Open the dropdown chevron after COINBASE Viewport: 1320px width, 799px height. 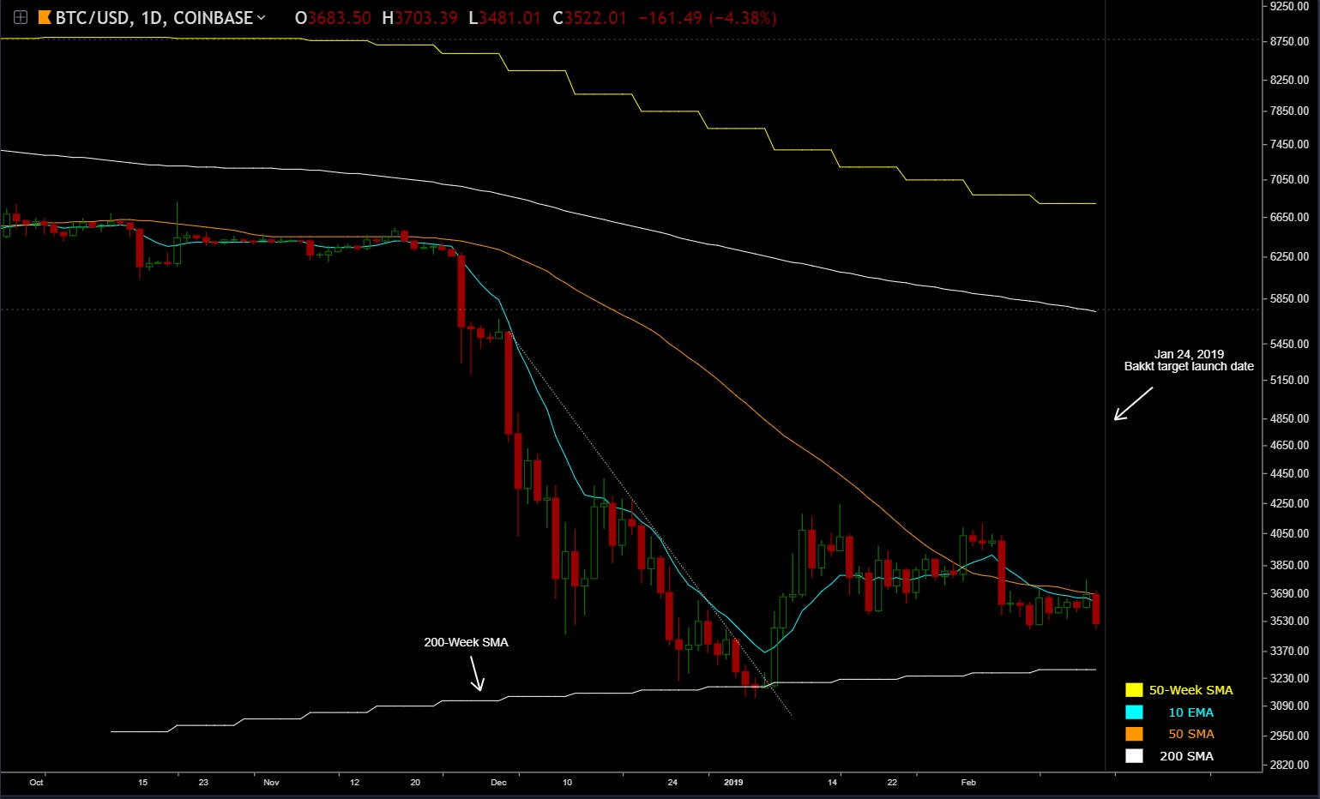click(261, 17)
